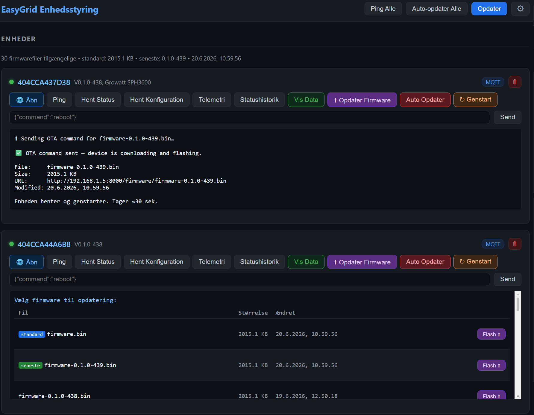Flash firmware-0.1.0-439.bin
The image size is (534, 415).
coord(491,365)
